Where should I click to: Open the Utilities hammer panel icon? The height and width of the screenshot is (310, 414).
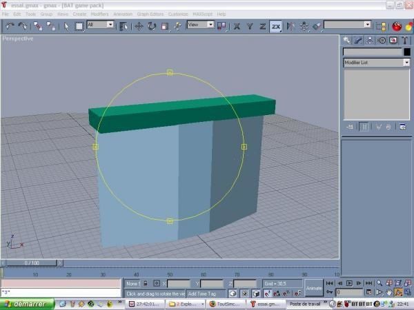click(405, 41)
